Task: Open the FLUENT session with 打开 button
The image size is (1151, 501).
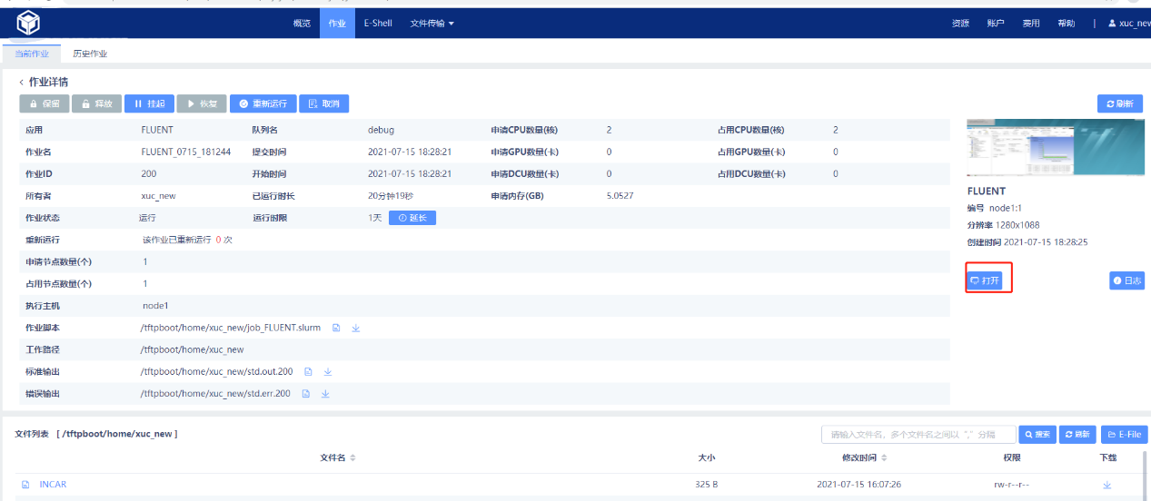Action: coord(986,280)
